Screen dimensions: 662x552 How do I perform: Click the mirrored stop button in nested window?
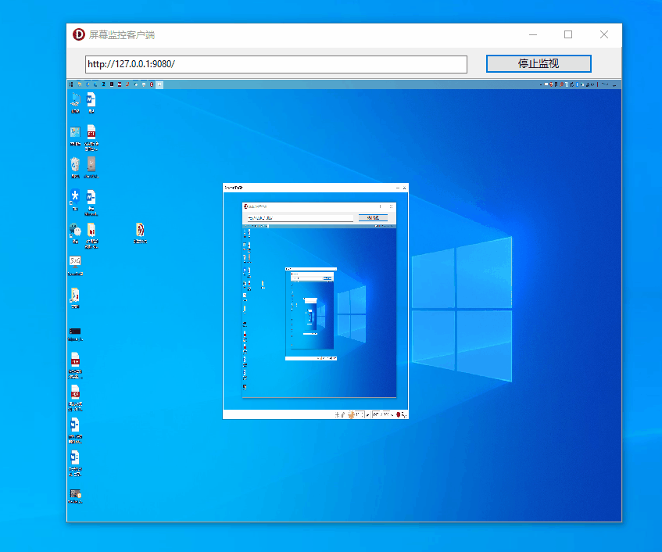pos(373,217)
